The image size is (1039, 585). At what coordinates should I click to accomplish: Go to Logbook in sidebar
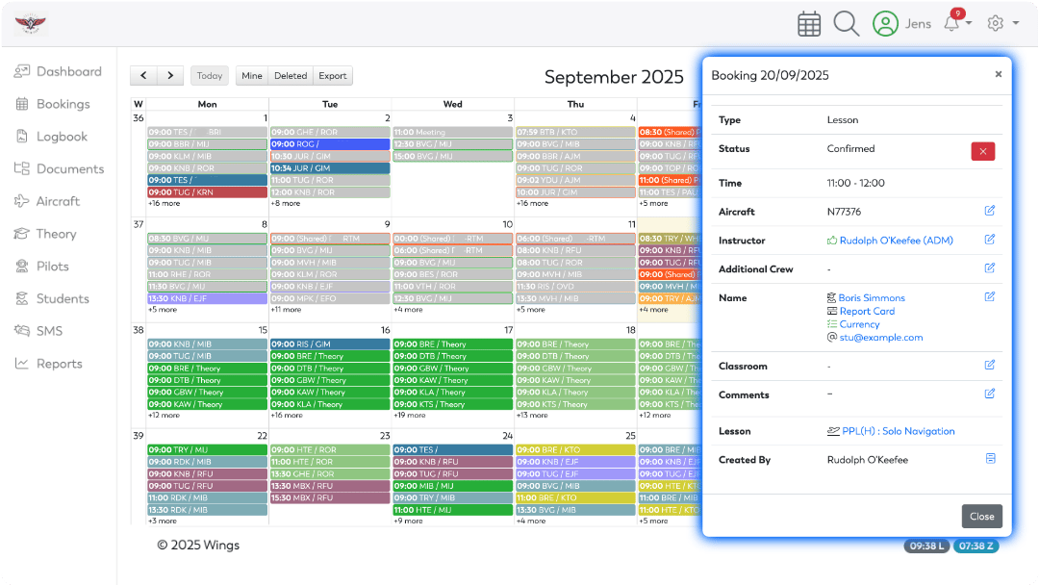coord(62,137)
